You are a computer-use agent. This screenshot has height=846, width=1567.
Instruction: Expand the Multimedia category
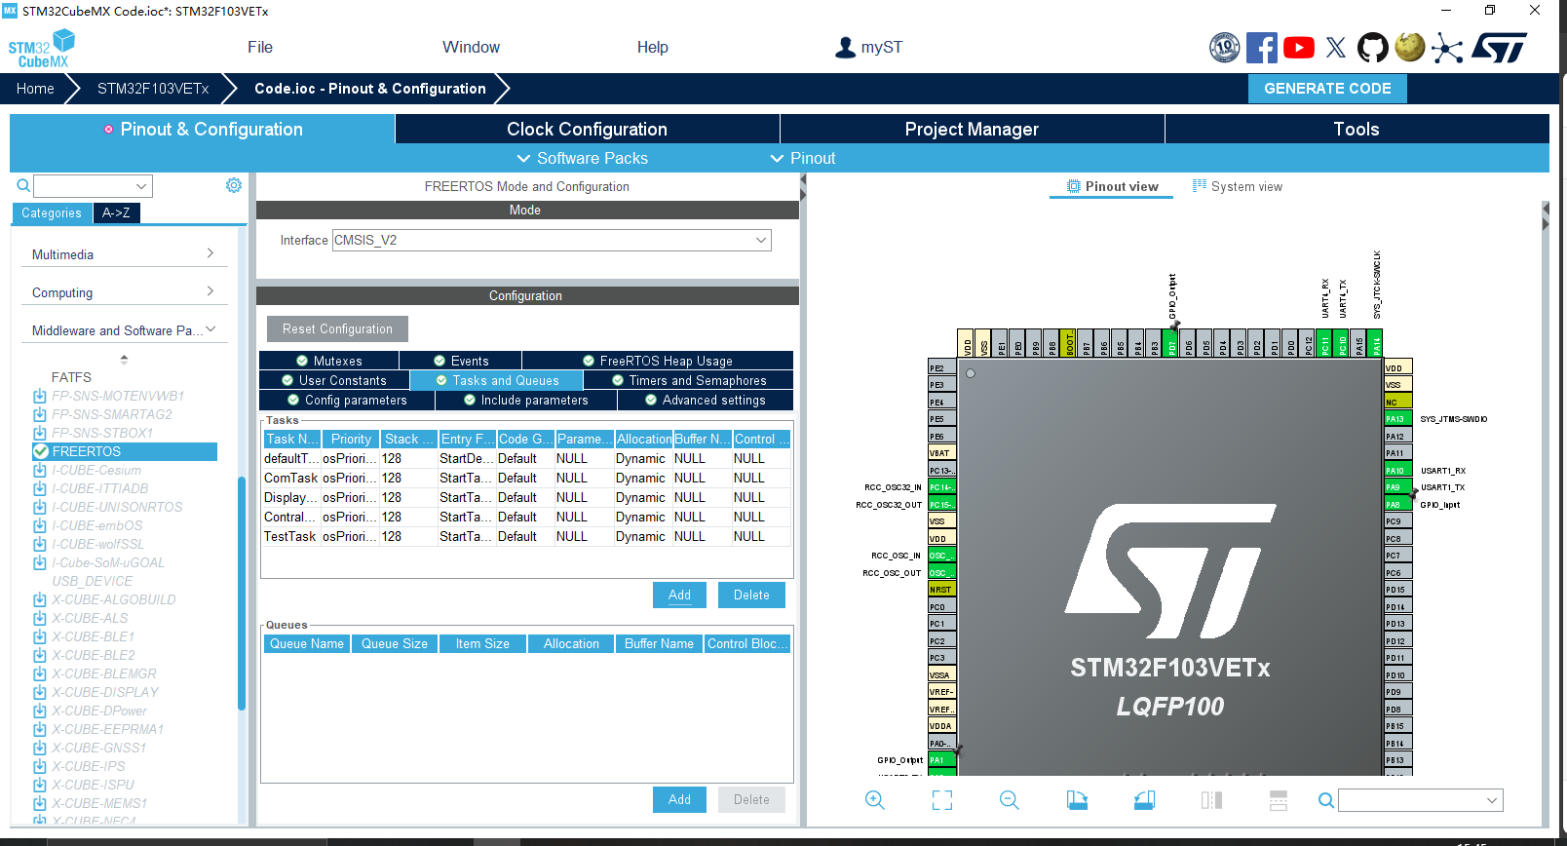click(124, 254)
